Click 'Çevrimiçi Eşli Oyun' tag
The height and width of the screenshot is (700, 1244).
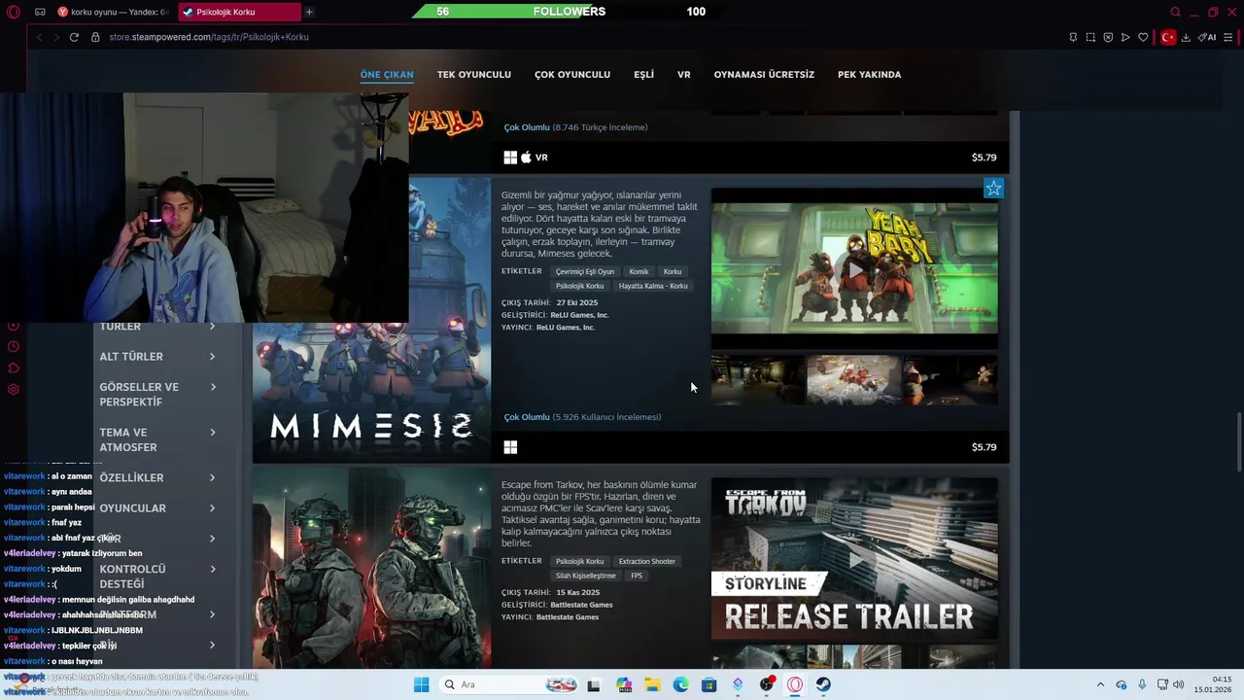[x=585, y=272]
